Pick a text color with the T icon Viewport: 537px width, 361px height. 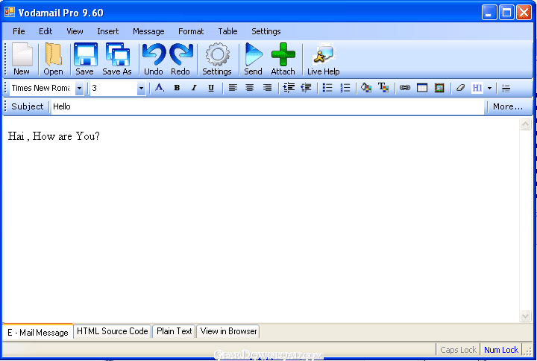tap(383, 88)
